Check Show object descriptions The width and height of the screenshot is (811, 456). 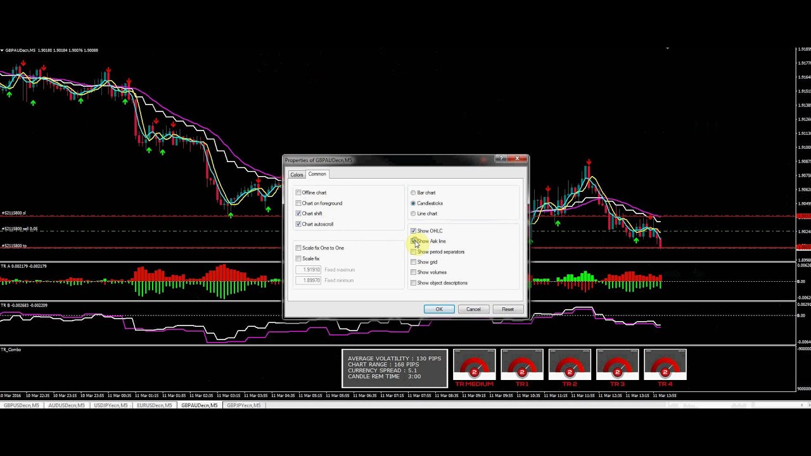pos(414,283)
